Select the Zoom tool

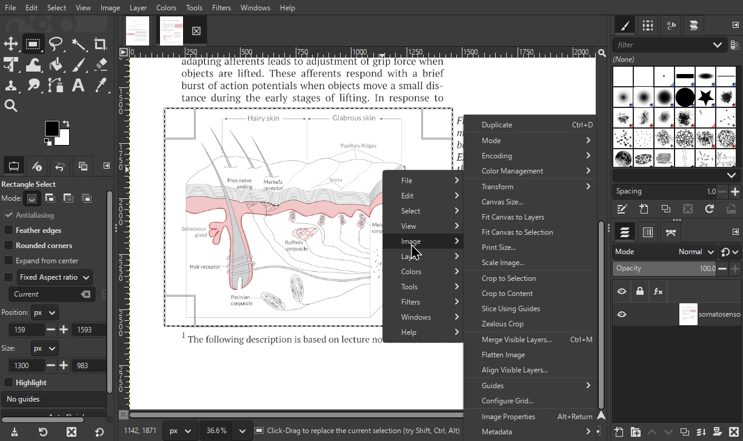pyautogui.click(x=11, y=106)
